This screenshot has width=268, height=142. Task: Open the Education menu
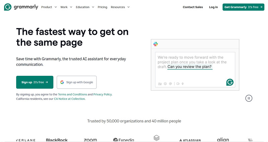(82, 7)
